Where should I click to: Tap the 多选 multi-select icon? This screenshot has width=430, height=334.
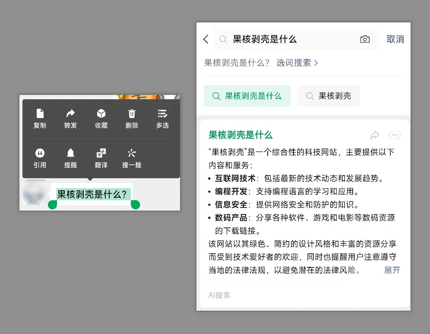point(162,113)
